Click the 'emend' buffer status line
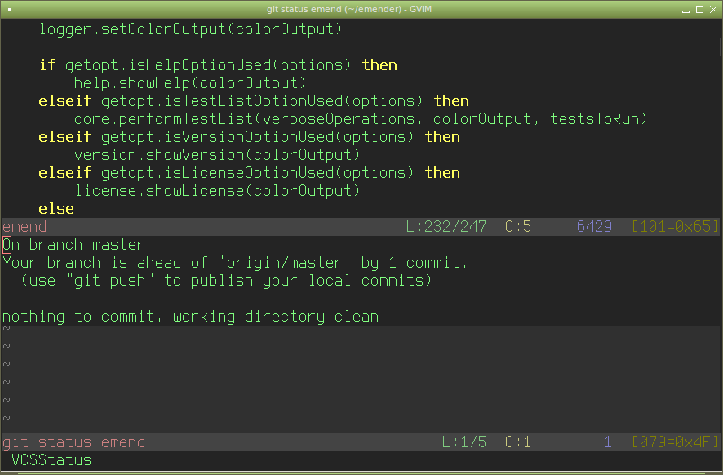 pos(25,227)
